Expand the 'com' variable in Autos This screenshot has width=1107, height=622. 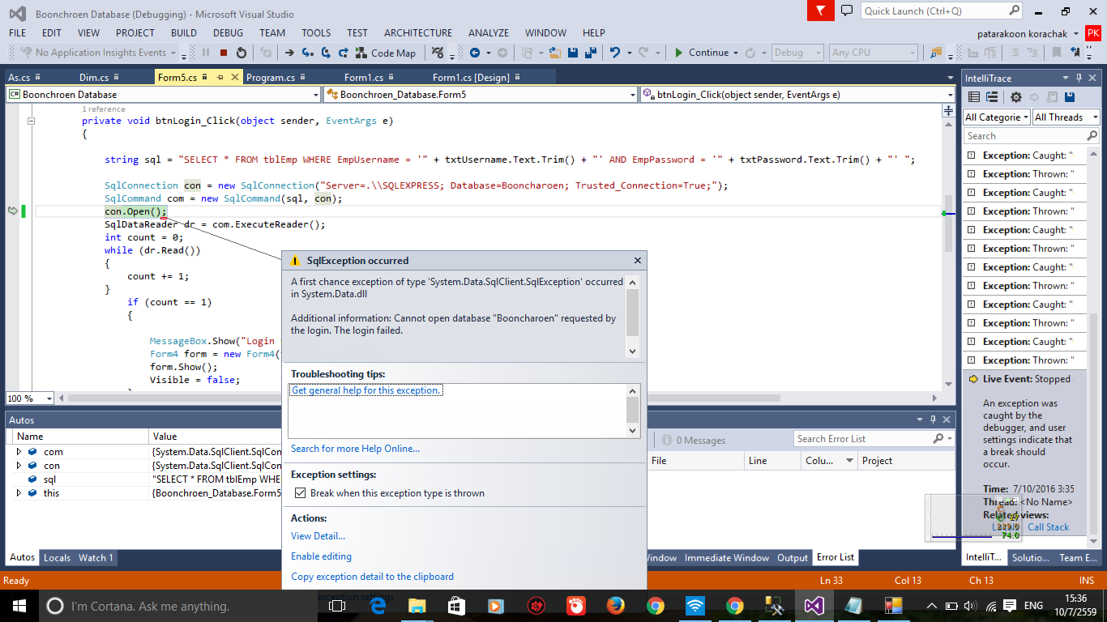pos(19,452)
